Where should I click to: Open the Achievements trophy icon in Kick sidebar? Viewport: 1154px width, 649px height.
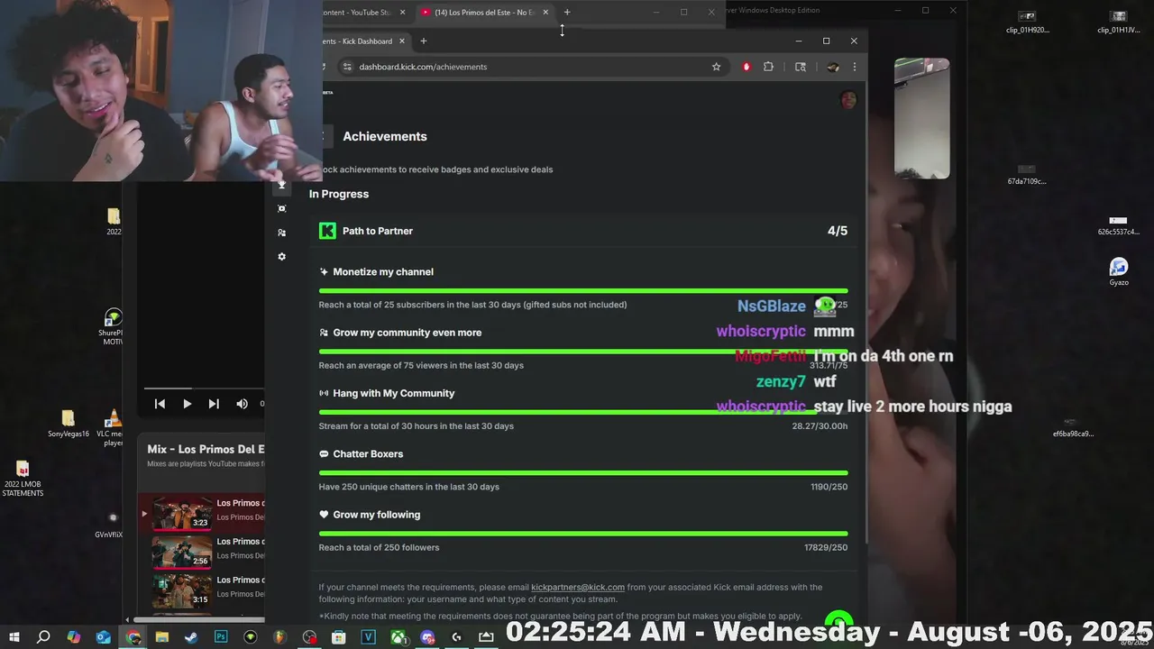click(x=281, y=185)
